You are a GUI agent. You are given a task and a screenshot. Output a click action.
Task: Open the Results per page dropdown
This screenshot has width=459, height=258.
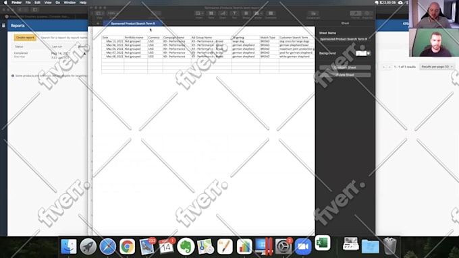pyautogui.click(x=437, y=67)
